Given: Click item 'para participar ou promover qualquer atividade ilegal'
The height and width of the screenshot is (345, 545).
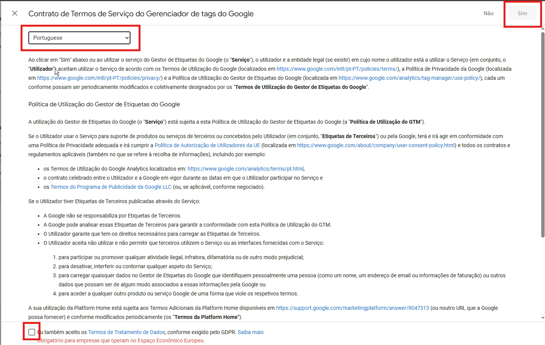Looking at the screenshot, I should pos(181,257).
